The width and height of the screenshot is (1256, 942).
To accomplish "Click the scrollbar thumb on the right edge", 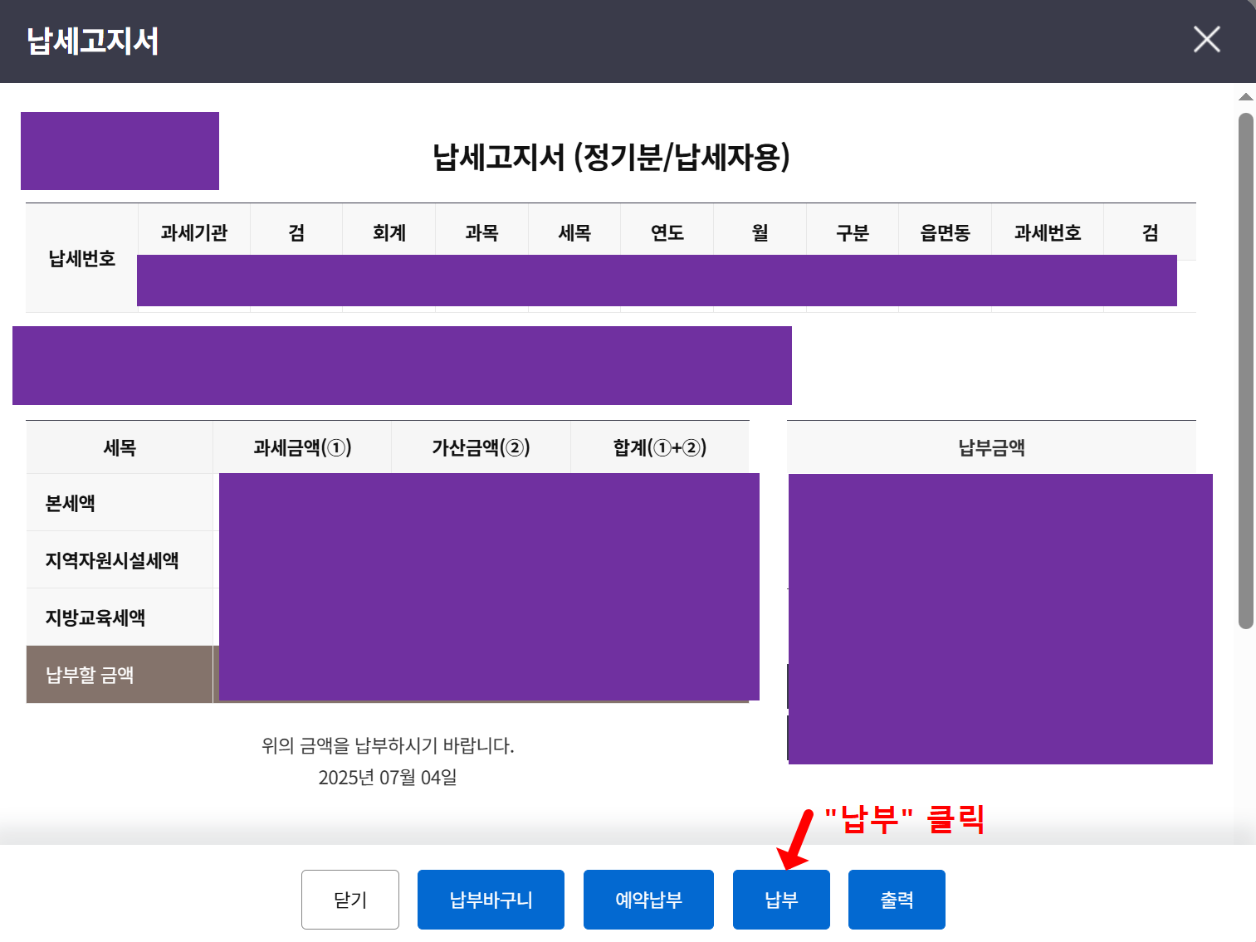I will point(1245,357).
